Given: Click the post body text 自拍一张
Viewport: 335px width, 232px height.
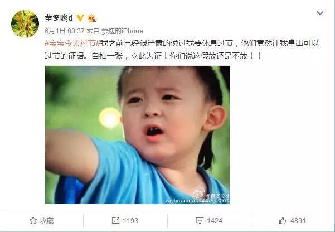Looking at the screenshot, I should (107, 56).
